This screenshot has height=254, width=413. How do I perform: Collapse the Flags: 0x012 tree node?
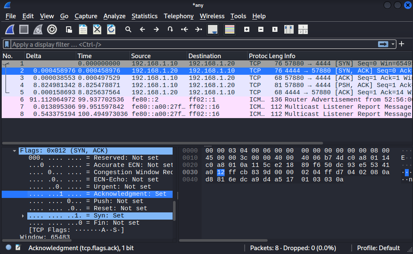pyautogui.click(x=15, y=150)
